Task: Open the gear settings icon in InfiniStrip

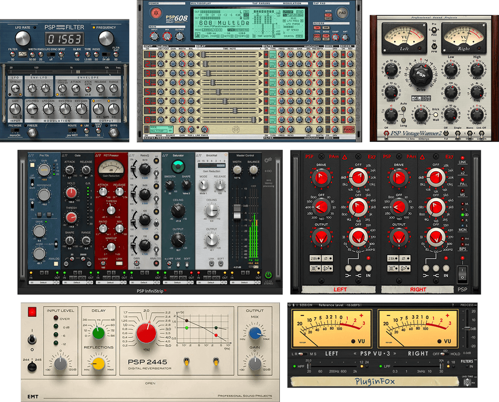Action: tap(268, 160)
